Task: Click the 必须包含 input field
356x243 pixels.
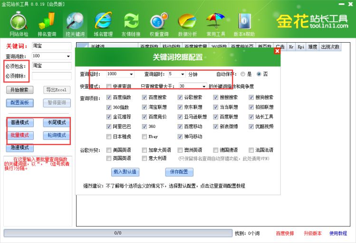Action: coord(51,66)
